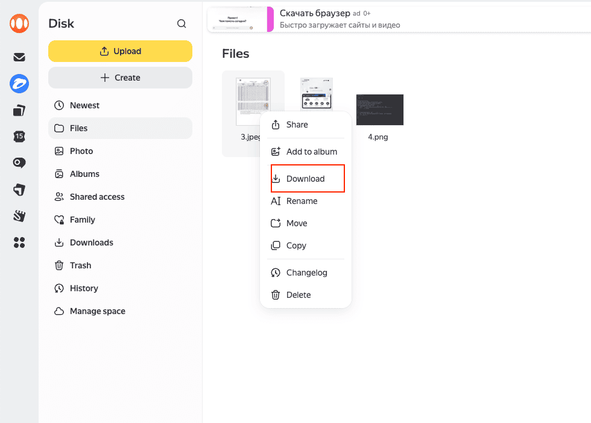The image size is (591, 423).
Task: Open the Docs service icon below Disk
Action: click(x=19, y=111)
